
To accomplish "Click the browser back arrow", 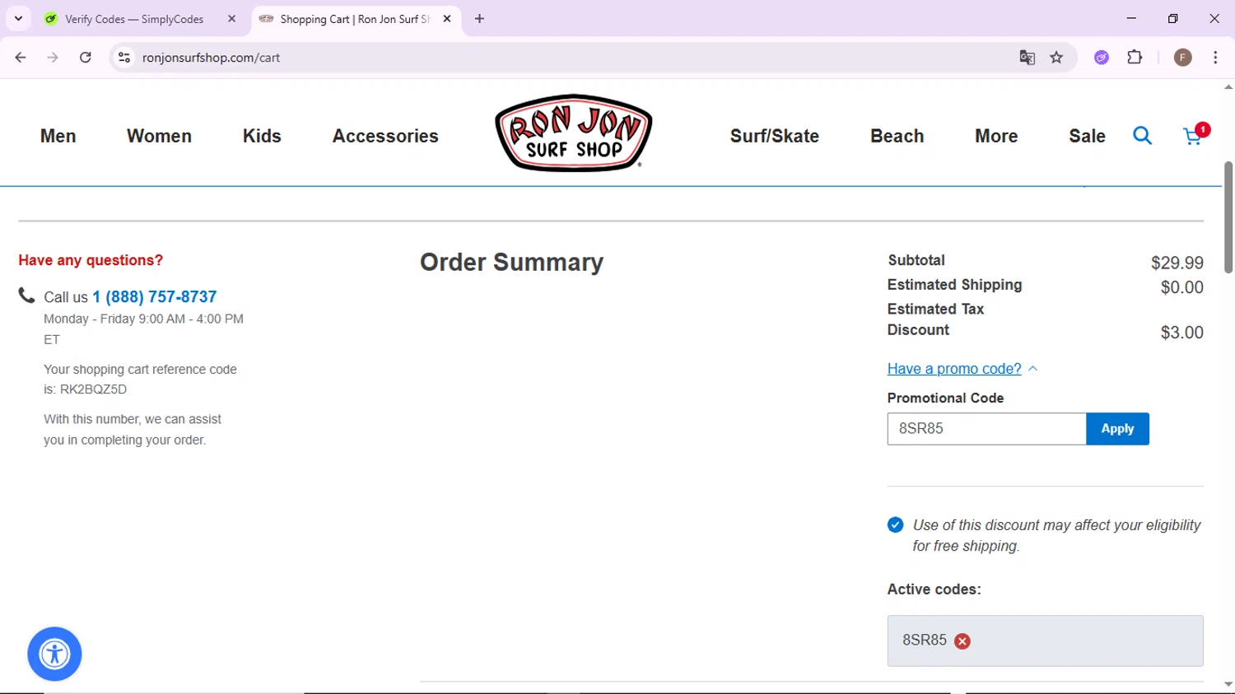I will pyautogui.click(x=21, y=58).
